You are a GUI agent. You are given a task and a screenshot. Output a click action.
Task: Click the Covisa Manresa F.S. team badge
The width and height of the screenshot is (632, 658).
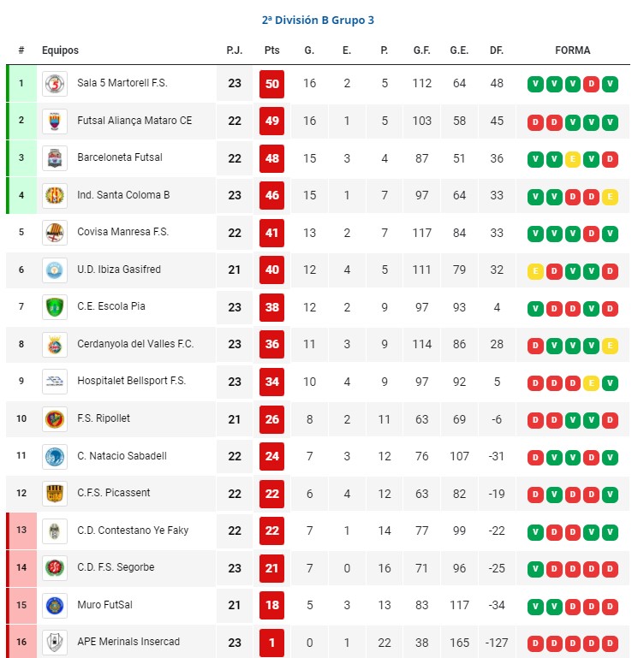[55, 233]
